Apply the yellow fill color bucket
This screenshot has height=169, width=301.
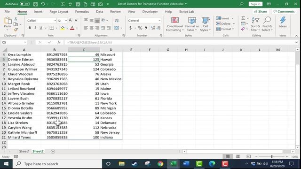(x=63, y=28)
